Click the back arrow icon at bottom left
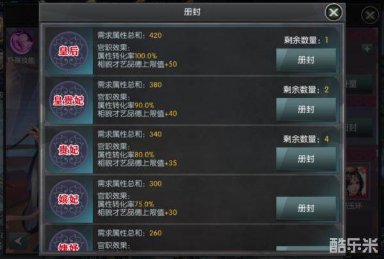Image resolution: width=384 pixels, height=259 pixels. [18, 241]
